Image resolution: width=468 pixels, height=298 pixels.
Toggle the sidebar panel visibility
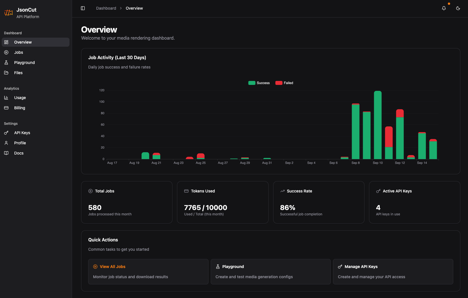tap(83, 8)
